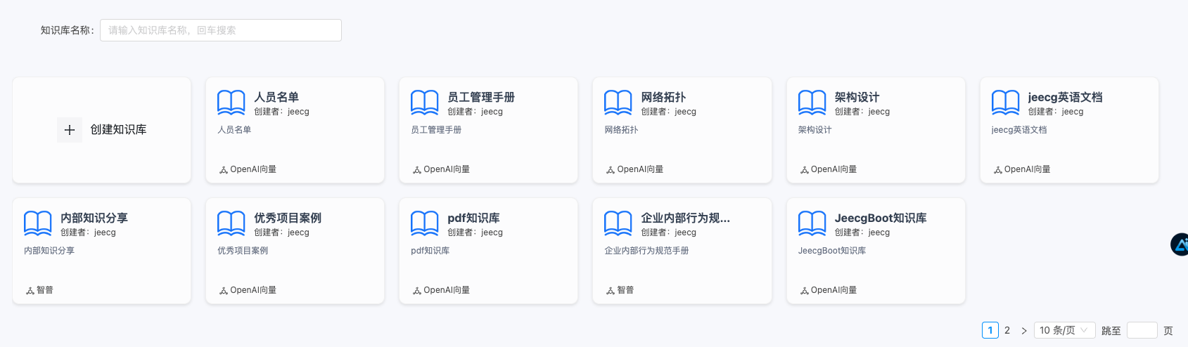Click the model icon beside 智普 on 企业内部行为规范
Image resolution: width=1188 pixels, height=347 pixels.
pyautogui.click(x=611, y=291)
